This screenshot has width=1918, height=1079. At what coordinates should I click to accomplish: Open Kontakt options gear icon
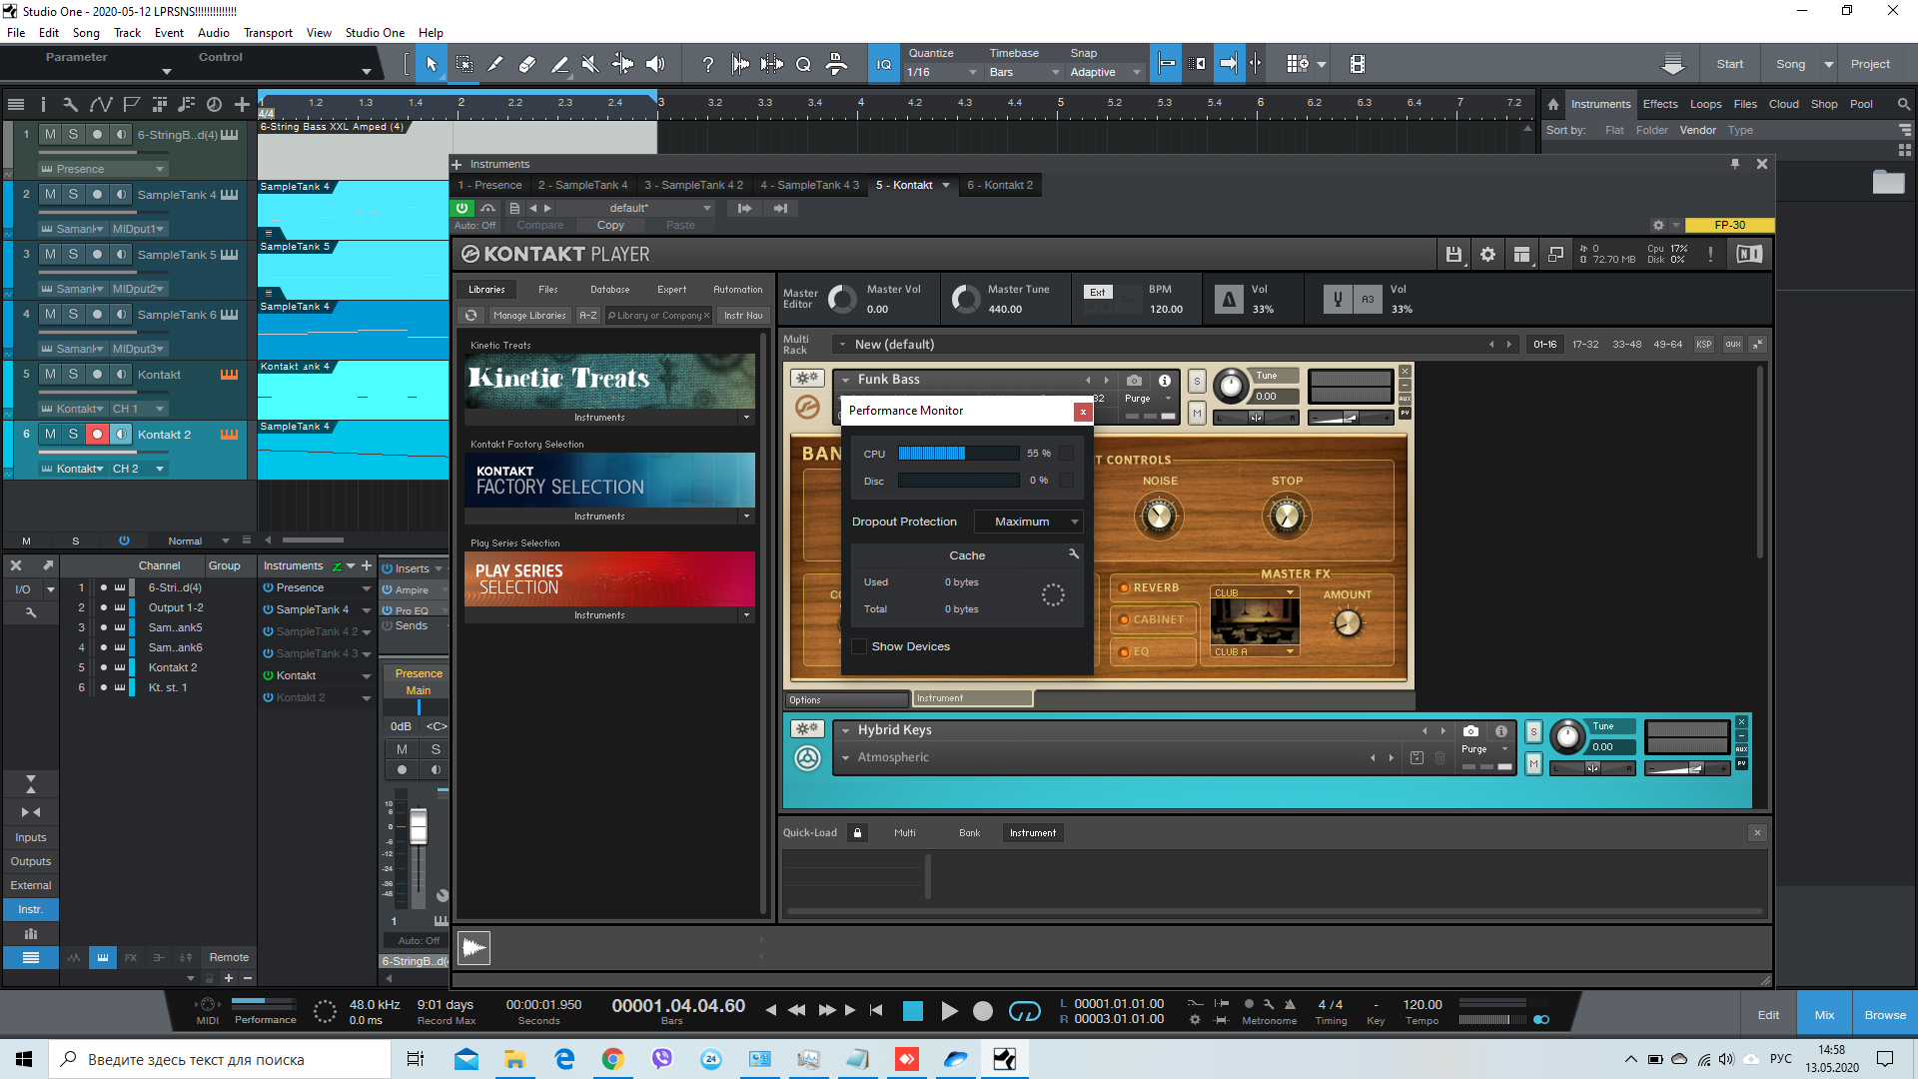(x=1487, y=255)
